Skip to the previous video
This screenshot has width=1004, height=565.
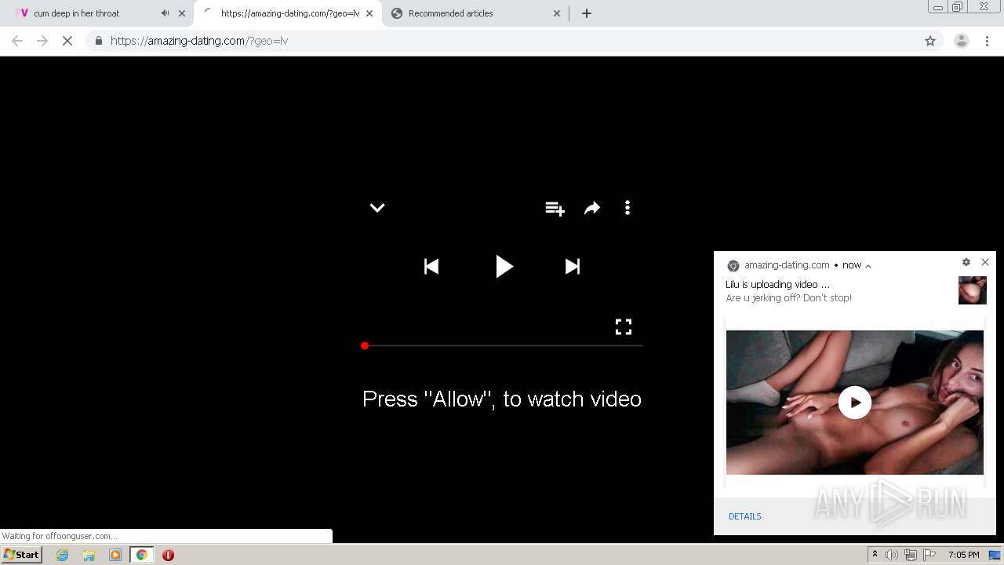[431, 267]
